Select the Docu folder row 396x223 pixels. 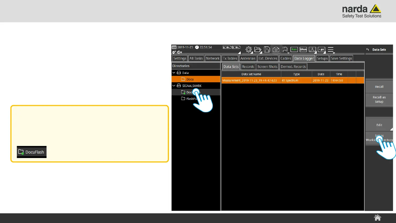point(196,79)
